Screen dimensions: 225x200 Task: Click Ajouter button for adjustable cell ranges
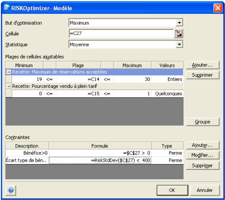pyautogui.click(x=202, y=65)
